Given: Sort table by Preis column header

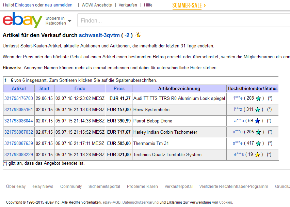Looking at the screenshot, I should pos(119,88).
